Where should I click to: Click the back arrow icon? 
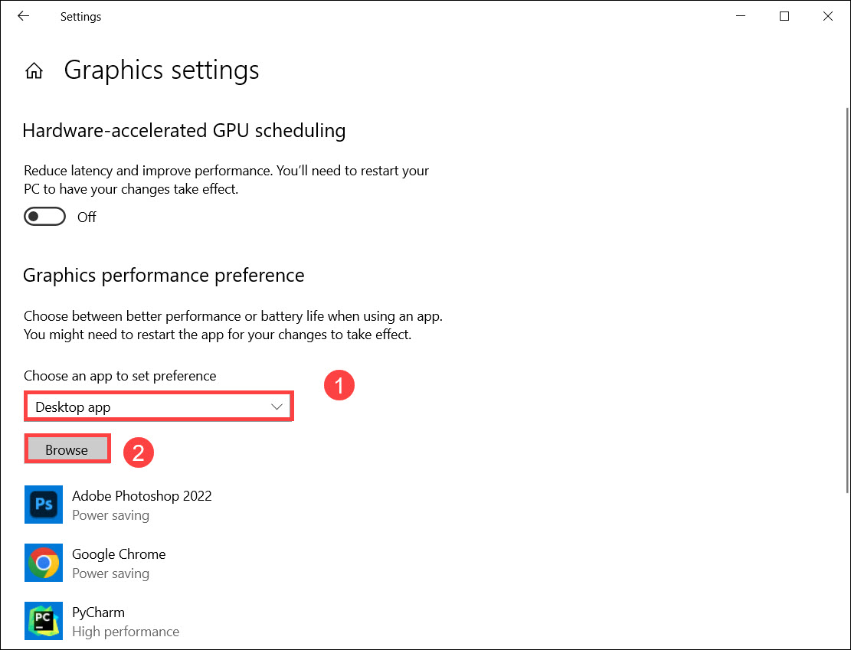(24, 16)
